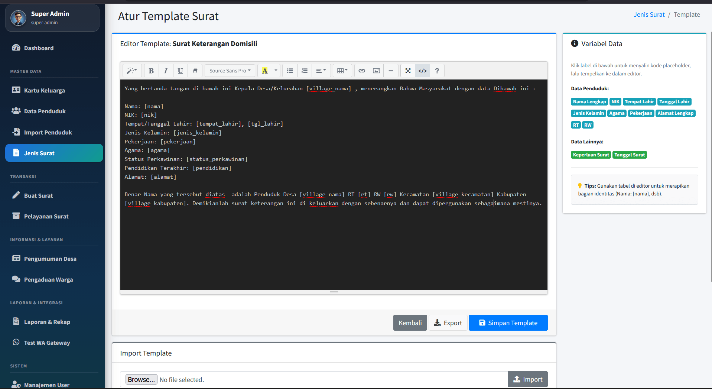Screen dimensions: 712x389
Task: Toggle italic formatting in editor toolbar
Action: (x=166, y=71)
